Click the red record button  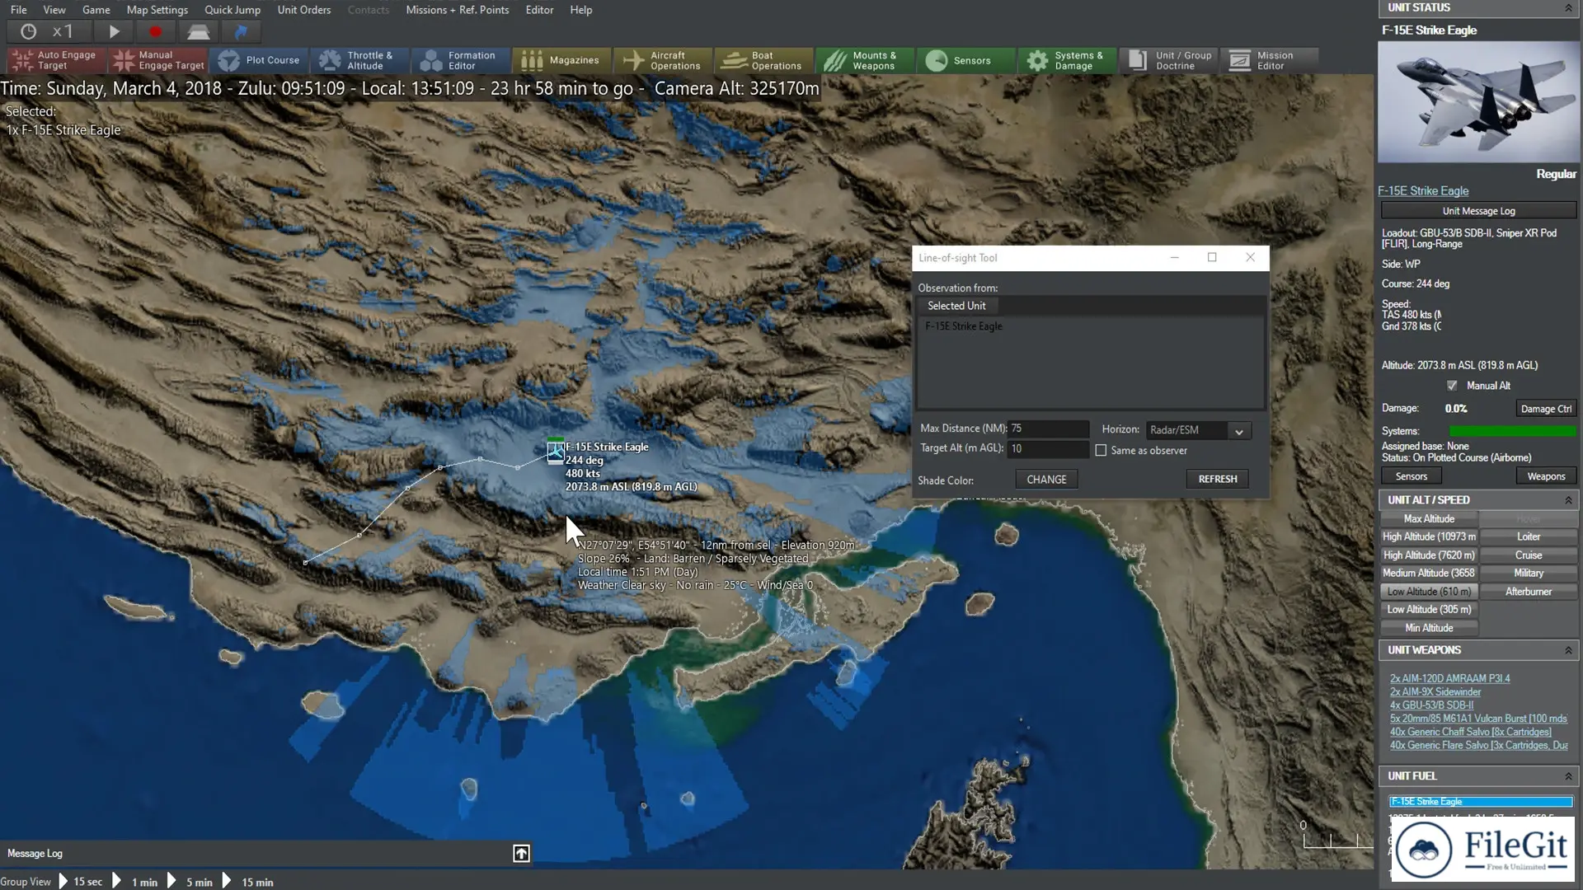coord(155,32)
